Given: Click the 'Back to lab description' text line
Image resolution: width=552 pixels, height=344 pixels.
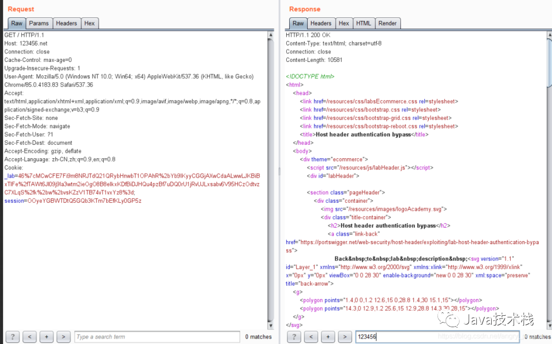Looking at the screenshot, I should tap(401, 259).
